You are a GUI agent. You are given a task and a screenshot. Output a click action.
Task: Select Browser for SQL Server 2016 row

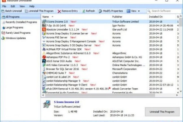pos(109,69)
